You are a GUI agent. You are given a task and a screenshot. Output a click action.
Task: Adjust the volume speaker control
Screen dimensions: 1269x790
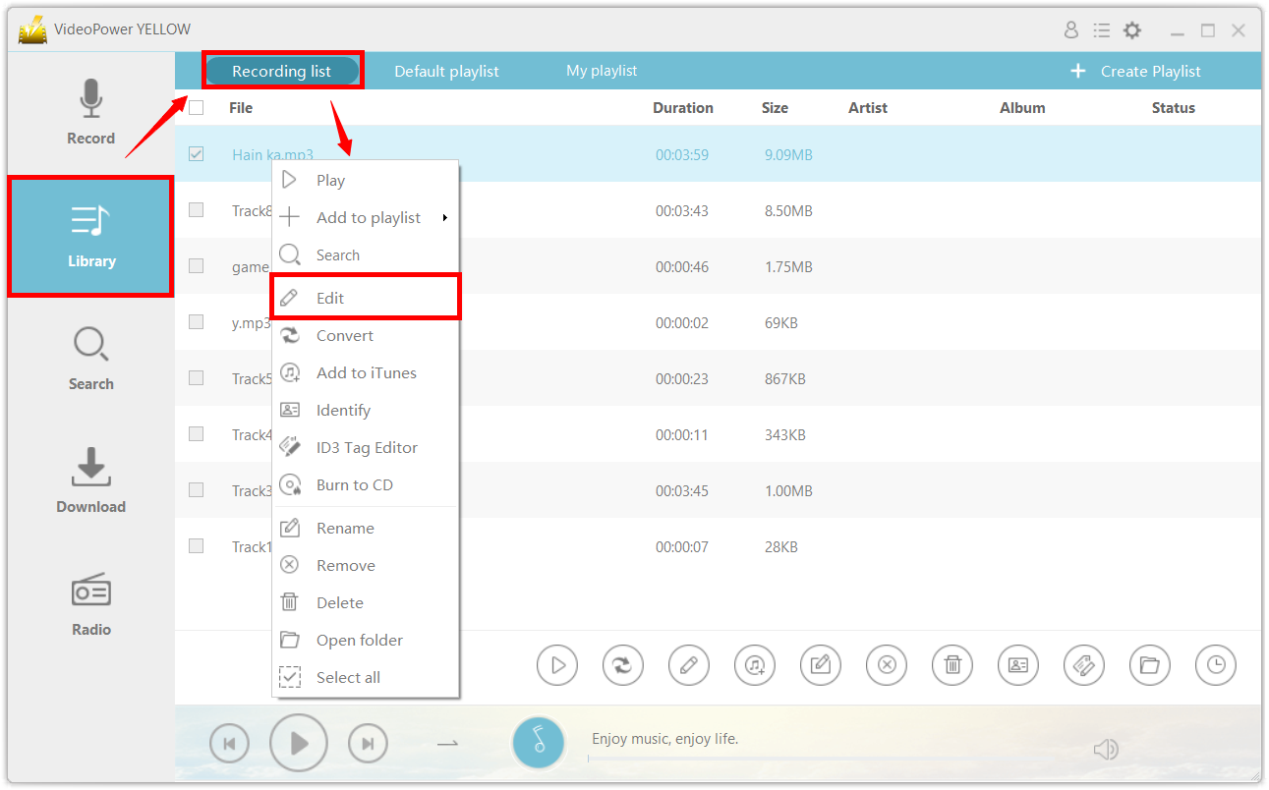click(x=1105, y=749)
